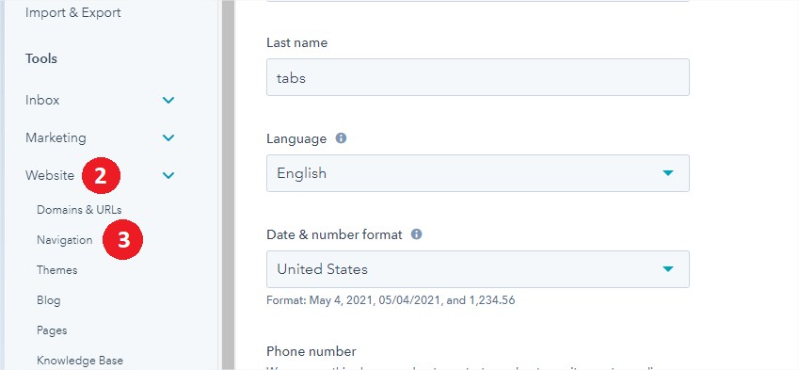Image resolution: width=798 pixels, height=370 pixels.
Task: Select Navigation under Website
Action: point(65,240)
